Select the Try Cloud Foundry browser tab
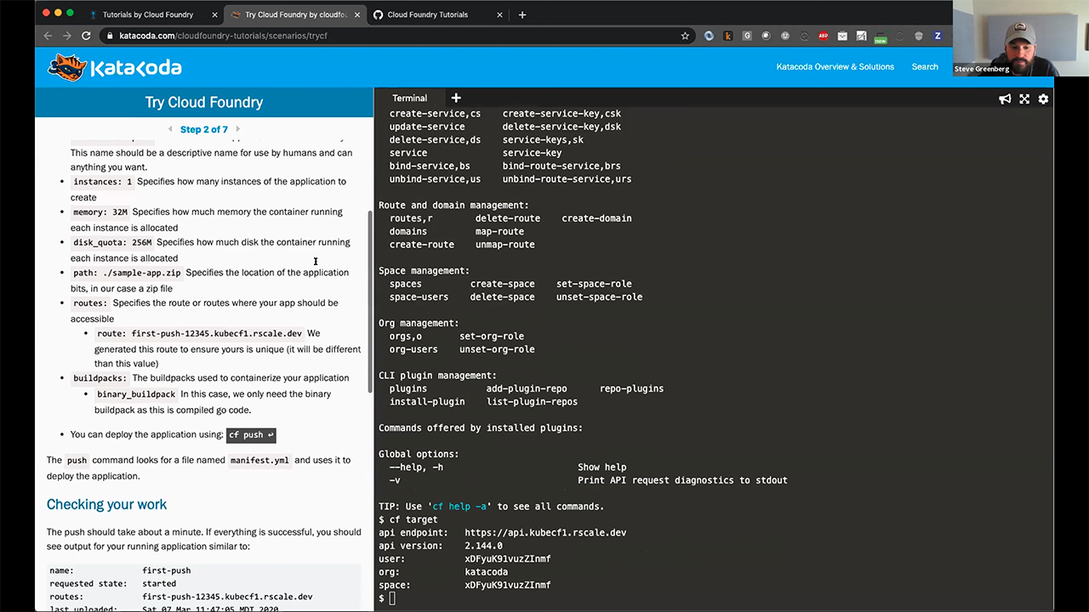Viewport: 1089px width, 612px height. click(295, 14)
